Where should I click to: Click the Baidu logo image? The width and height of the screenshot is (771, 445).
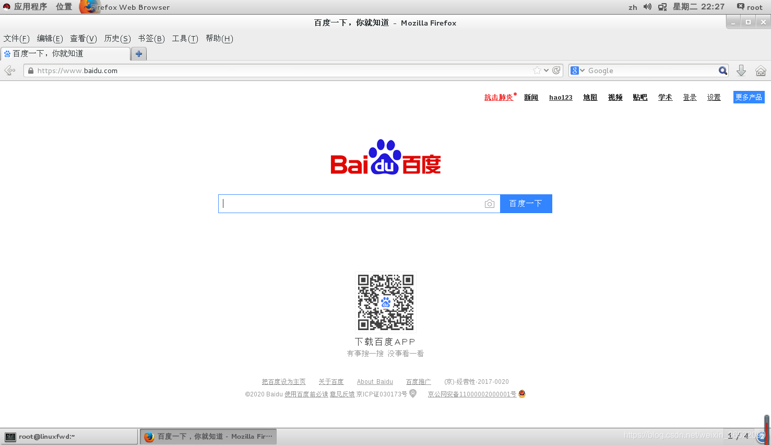tap(386, 157)
